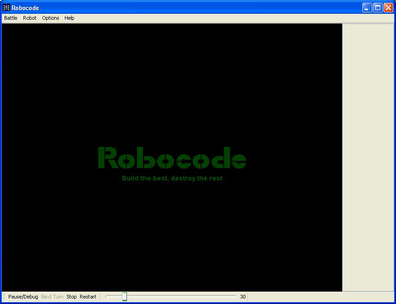Click the toolbar drag grip handle

click(x=4, y=297)
